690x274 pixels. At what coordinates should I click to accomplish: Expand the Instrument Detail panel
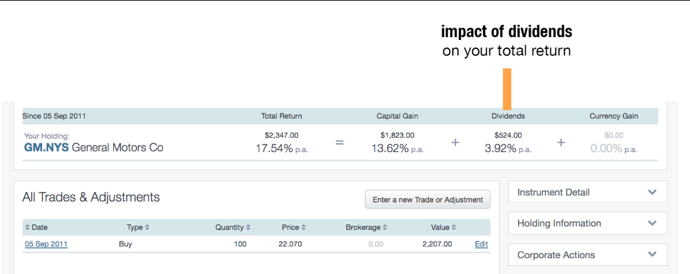coord(587,192)
